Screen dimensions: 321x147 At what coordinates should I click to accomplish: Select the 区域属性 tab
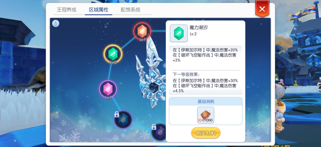tap(98, 9)
